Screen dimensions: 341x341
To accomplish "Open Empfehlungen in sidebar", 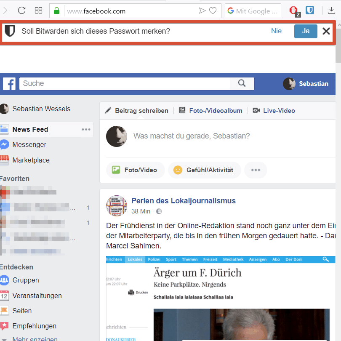I will pyautogui.click(x=35, y=326).
